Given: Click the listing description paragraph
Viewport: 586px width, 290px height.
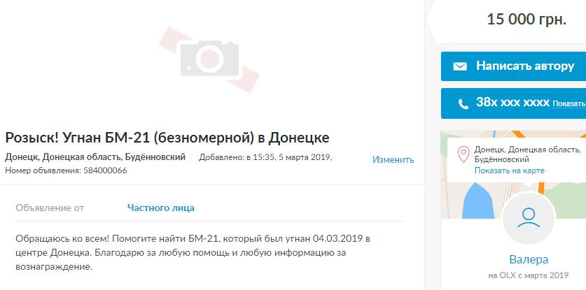Looking at the screenshot, I should pyautogui.click(x=193, y=253).
